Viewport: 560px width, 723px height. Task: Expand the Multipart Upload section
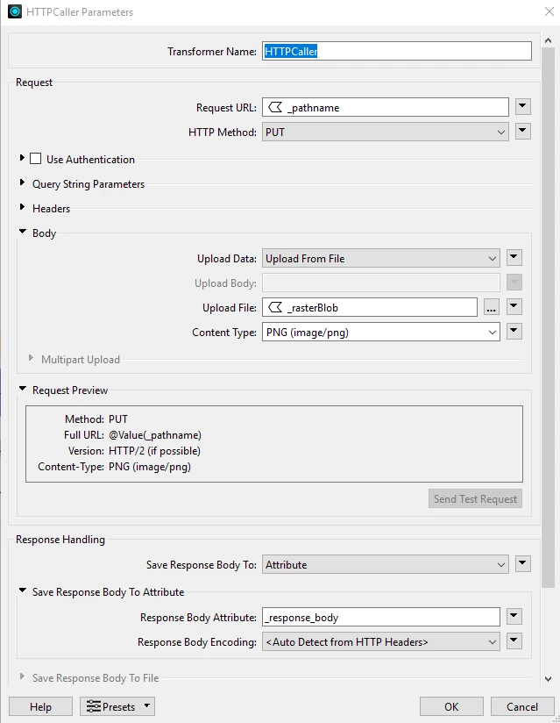31,358
